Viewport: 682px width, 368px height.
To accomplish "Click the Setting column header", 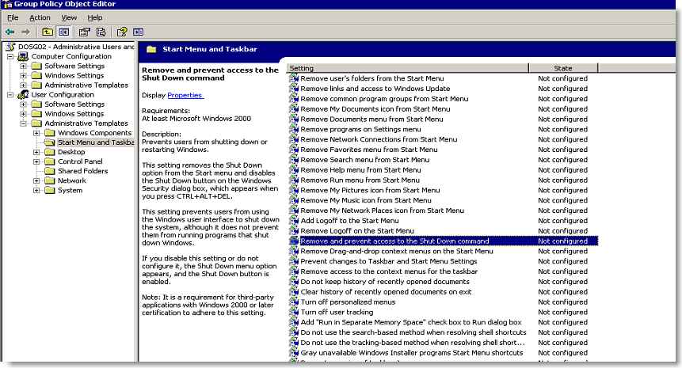I will pyautogui.click(x=408, y=68).
